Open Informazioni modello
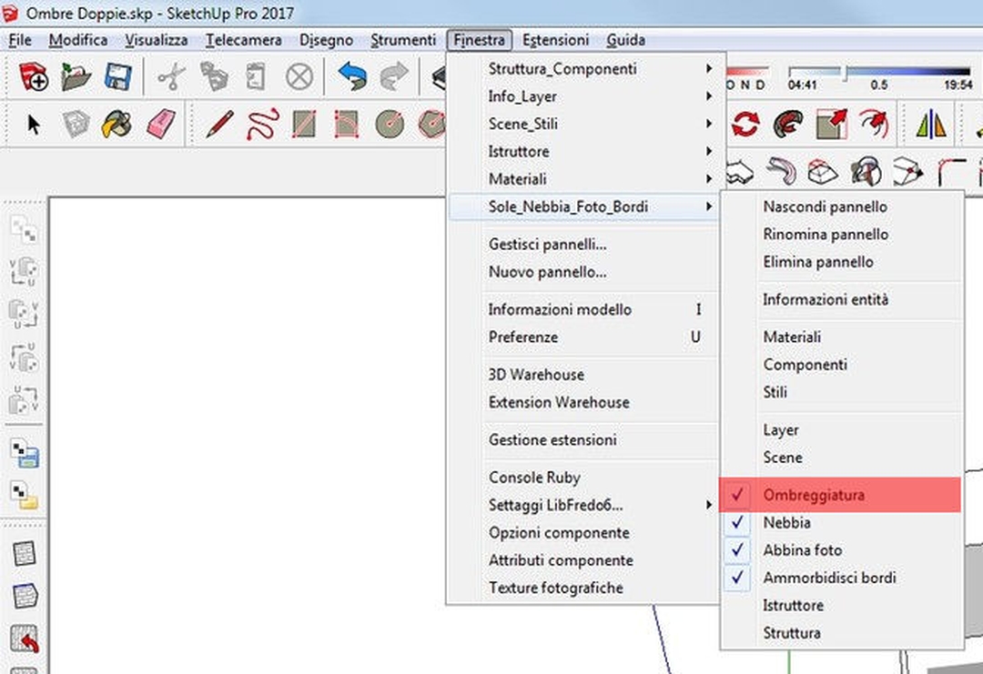983x674 pixels. click(583, 309)
